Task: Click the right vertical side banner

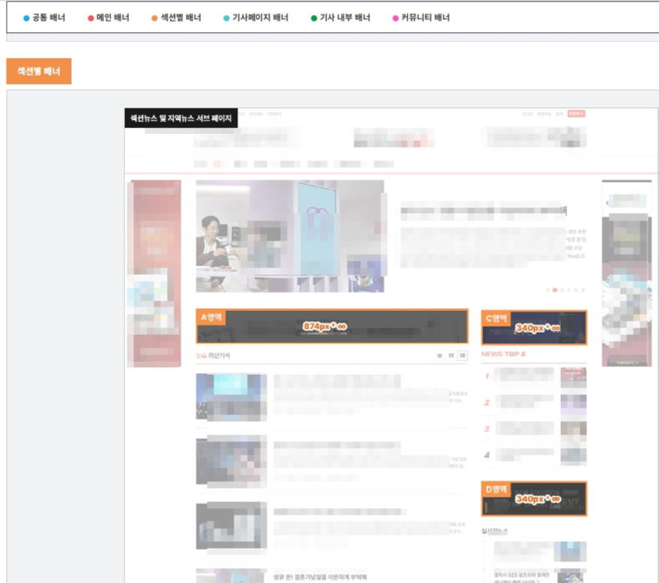Action: pyautogui.click(x=627, y=274)
